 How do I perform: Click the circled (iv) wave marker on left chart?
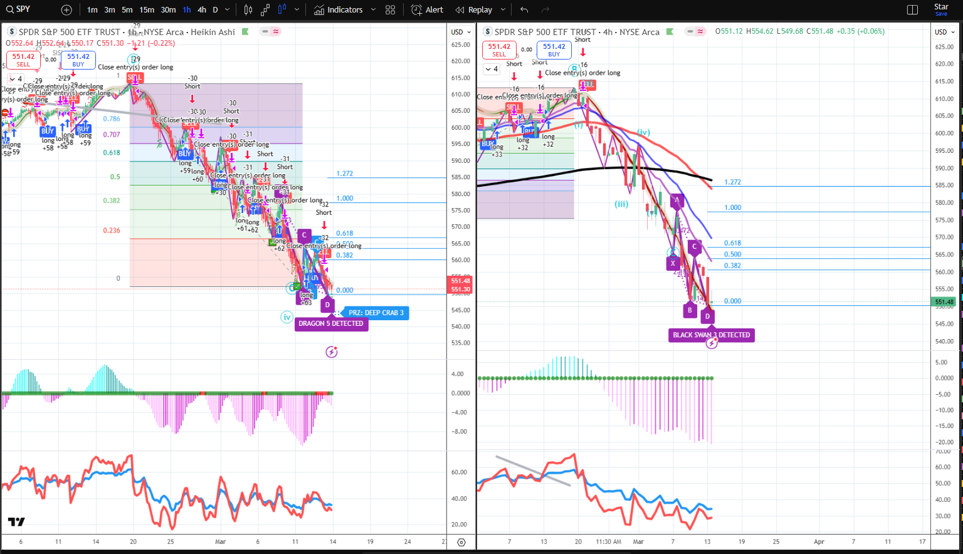tap(287, 317)
